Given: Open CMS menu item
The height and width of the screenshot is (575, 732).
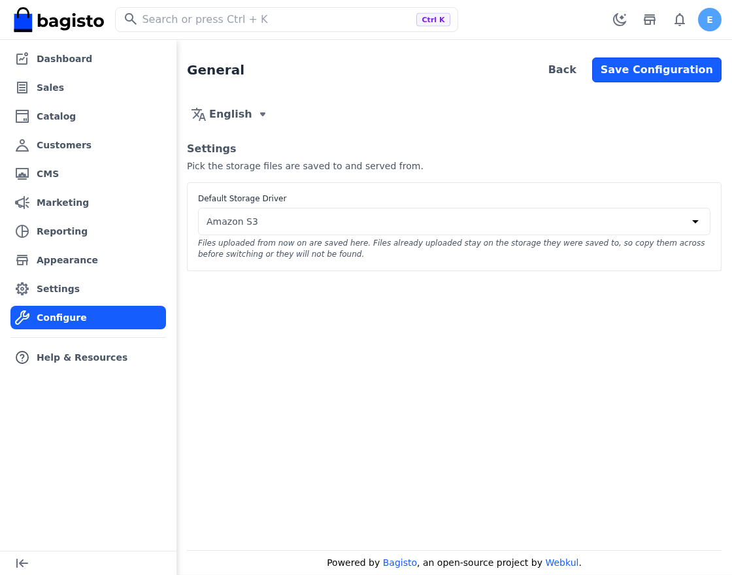Looking at the screenshot, I should pyautogui.click(x=88, y=174).
